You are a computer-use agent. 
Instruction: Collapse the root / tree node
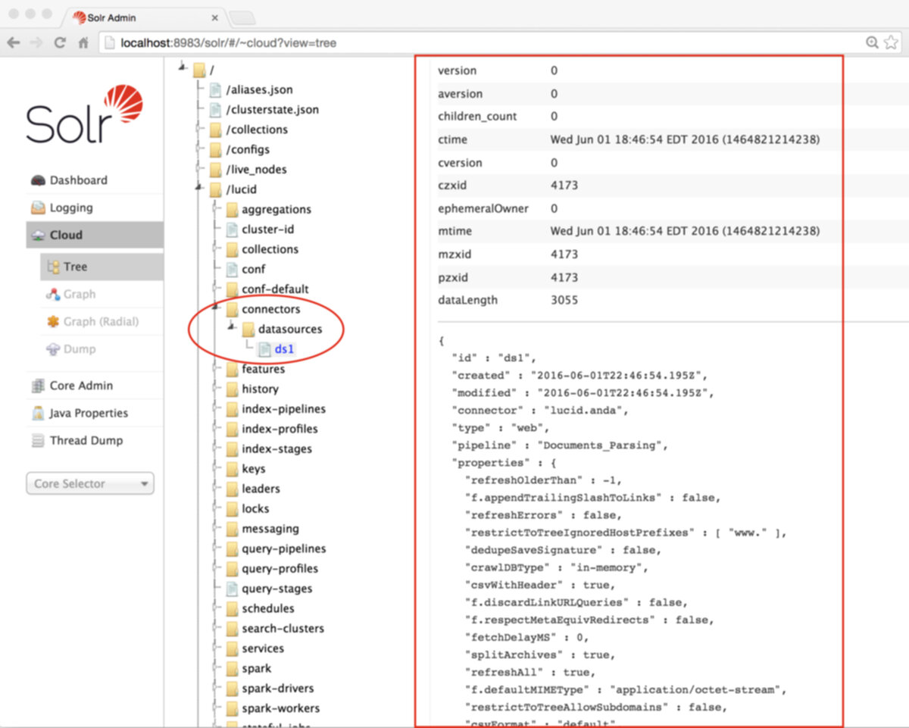183,67
